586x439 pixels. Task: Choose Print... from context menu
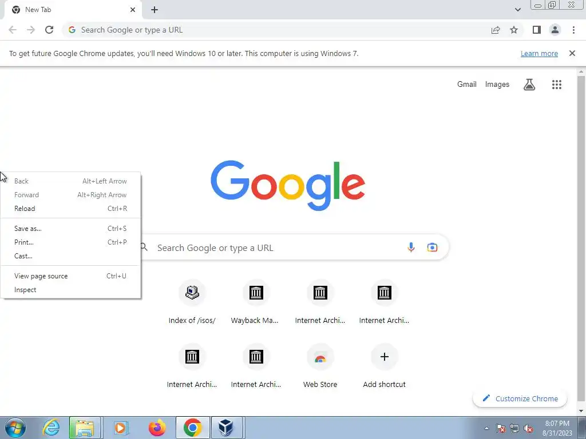[x=70, y=242]
